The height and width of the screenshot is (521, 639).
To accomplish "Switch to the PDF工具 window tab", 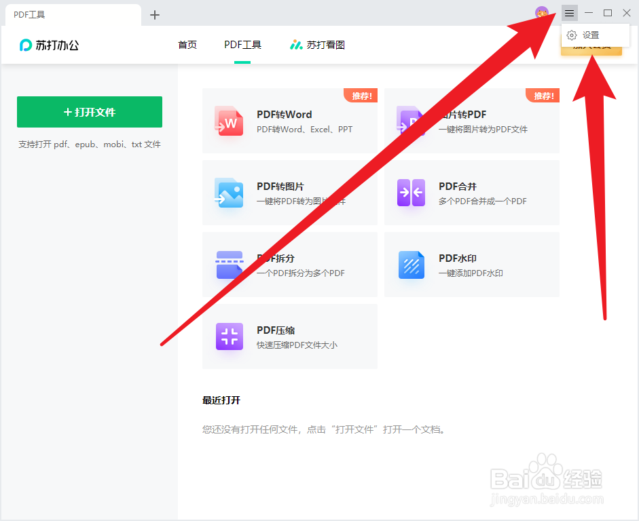I will (x=73, y=15).
